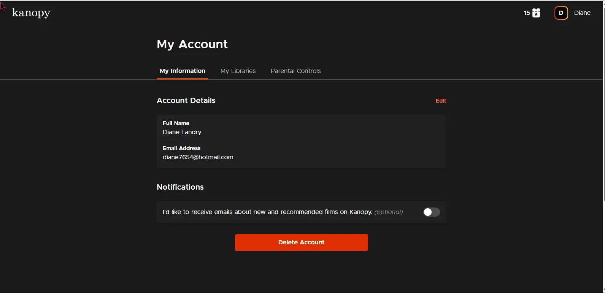Click the receive emails notification text

[283, 212]
